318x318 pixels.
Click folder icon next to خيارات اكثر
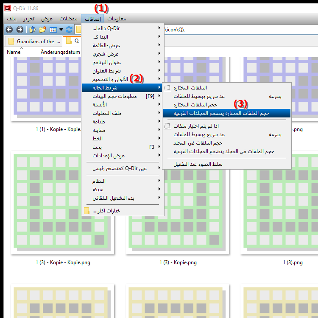click(86, 211)
